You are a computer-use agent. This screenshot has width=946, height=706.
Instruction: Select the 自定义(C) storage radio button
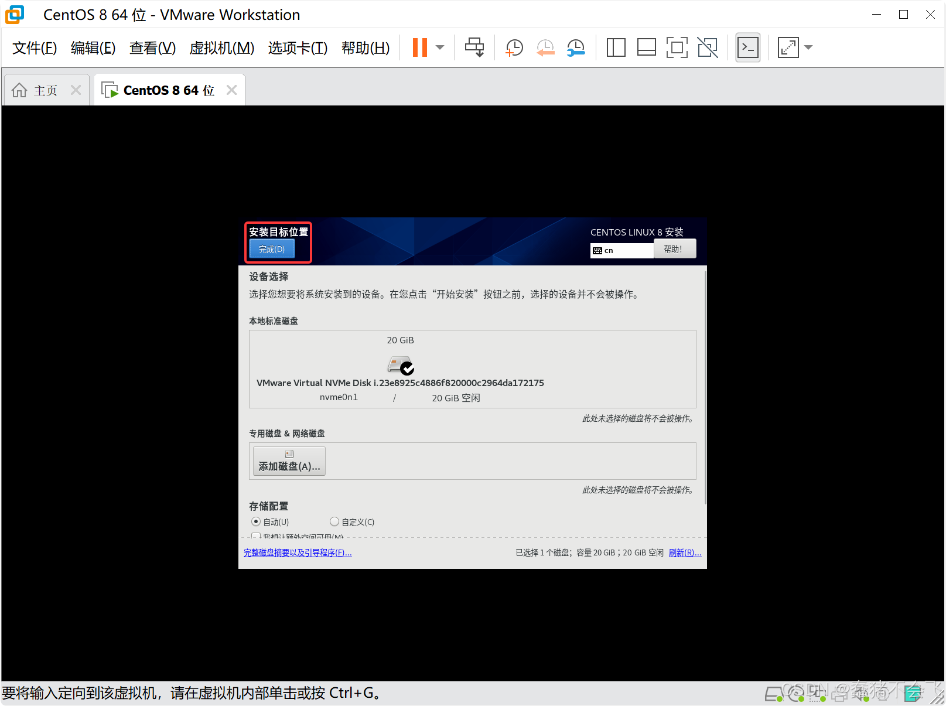pyautogui.click(x=334, y=521)
